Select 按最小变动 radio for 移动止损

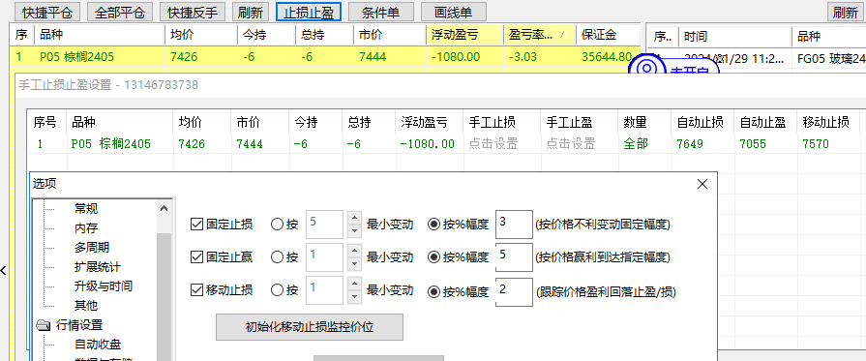pyautogui.click(x=278, y=290)
